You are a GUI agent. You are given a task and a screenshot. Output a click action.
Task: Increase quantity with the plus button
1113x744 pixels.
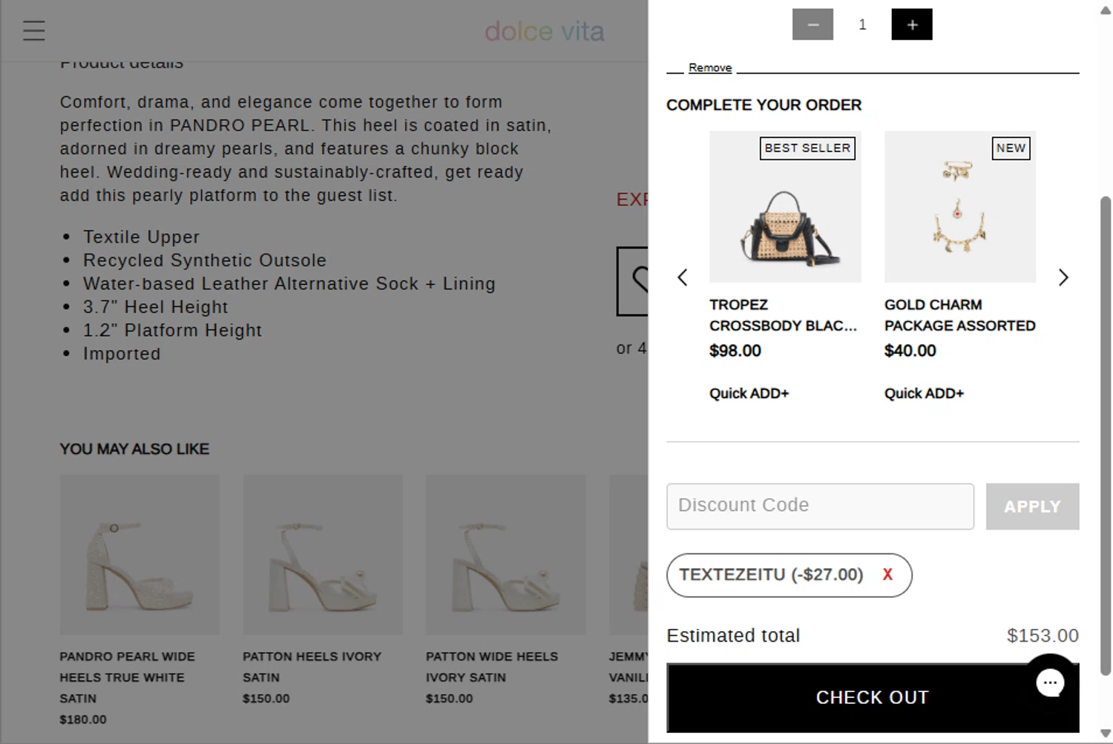click(912, 24)
